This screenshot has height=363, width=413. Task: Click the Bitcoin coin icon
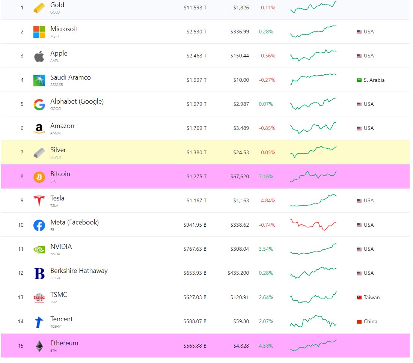click(x=39, y=177)
